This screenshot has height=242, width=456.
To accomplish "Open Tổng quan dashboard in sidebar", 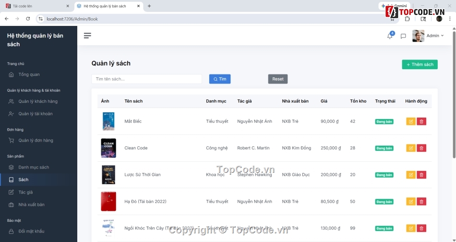I will (x=38, y=74).
